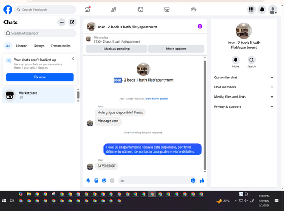Screen dimensions: 284x211
Task: Click Mark as pending button
Action: coord(116,49)
